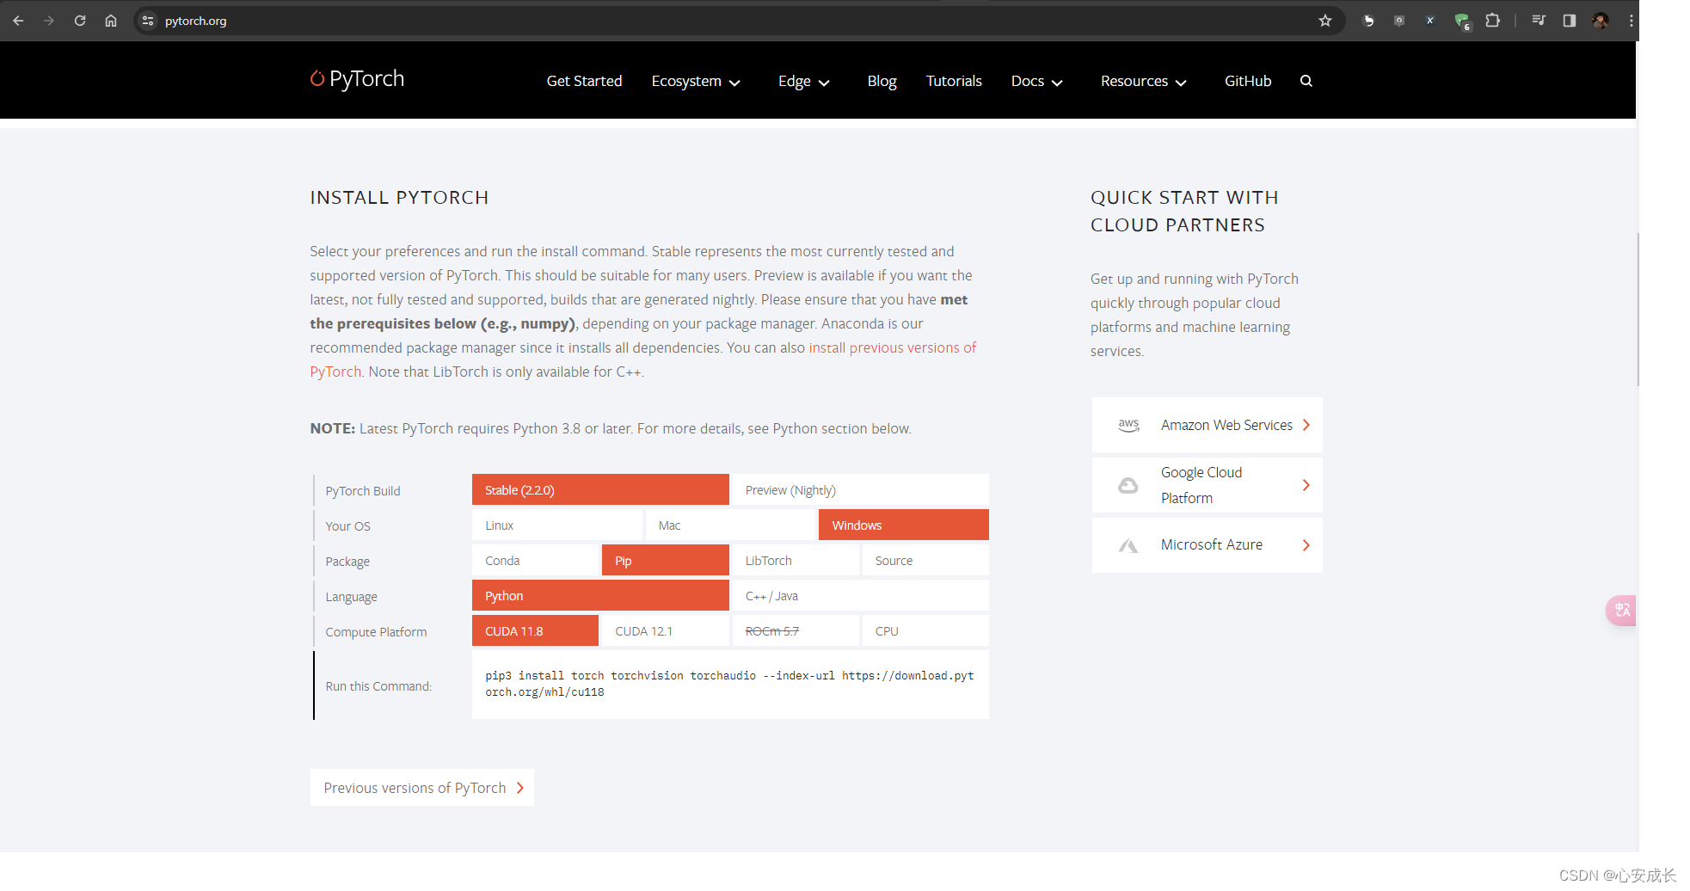Click the pip3 install command box
The height and width of the screenshot is (891, 1690).
730,684
